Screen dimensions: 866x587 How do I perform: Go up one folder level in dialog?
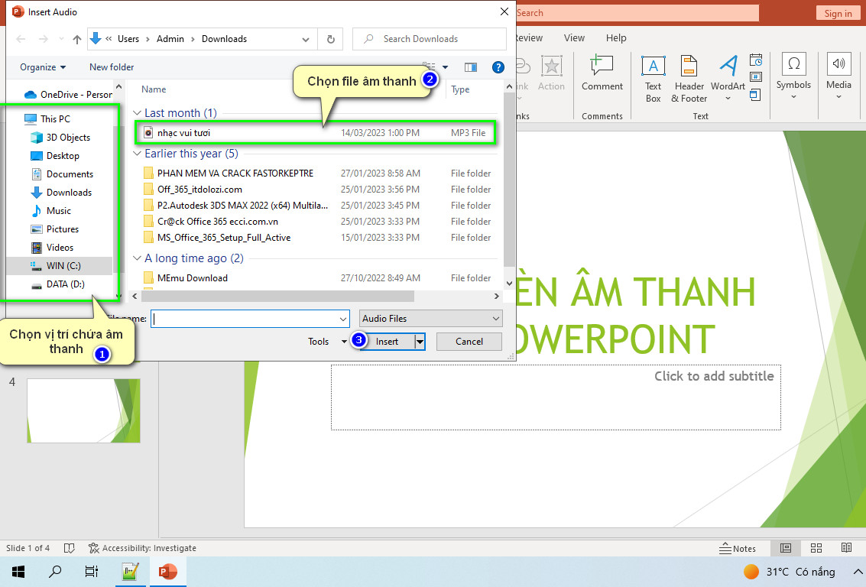point(77,39)
